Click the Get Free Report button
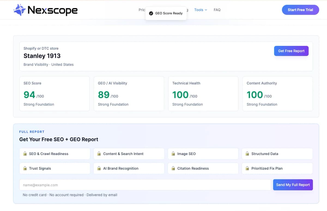Screen dimensions: 327x211 click(x=291, y=51)
